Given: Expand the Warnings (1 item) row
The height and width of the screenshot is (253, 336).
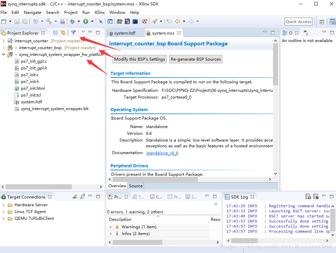Looking at the screenshot, I should 111,227.
